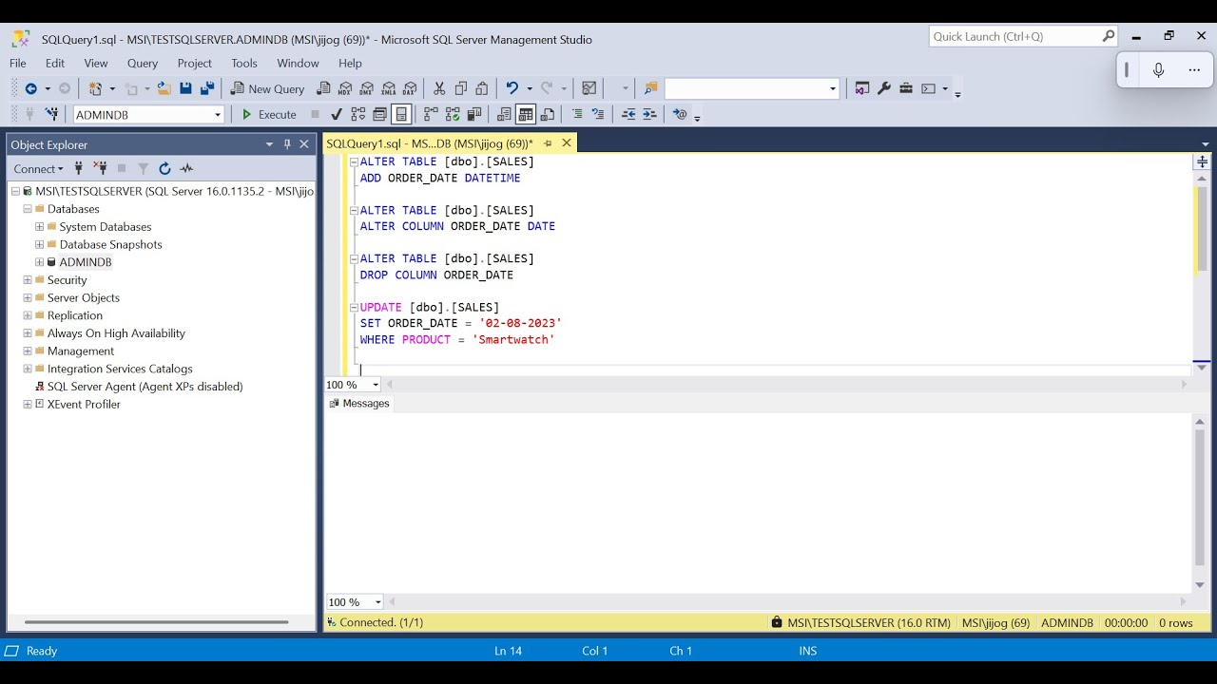Decrease indent of selected lines
Image resolution: width=1217 pixels, height=684 pixels.
click(628, 114)
